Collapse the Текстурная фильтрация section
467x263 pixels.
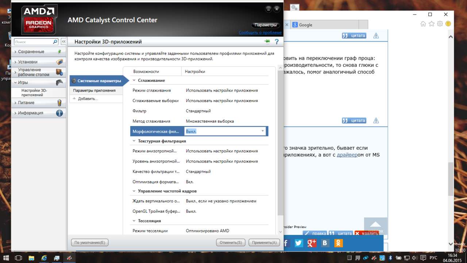(134, 141)
